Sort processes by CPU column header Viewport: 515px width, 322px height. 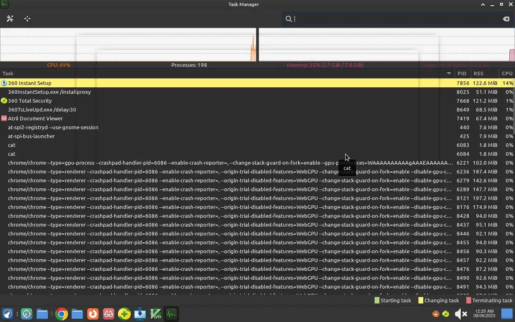507,73
